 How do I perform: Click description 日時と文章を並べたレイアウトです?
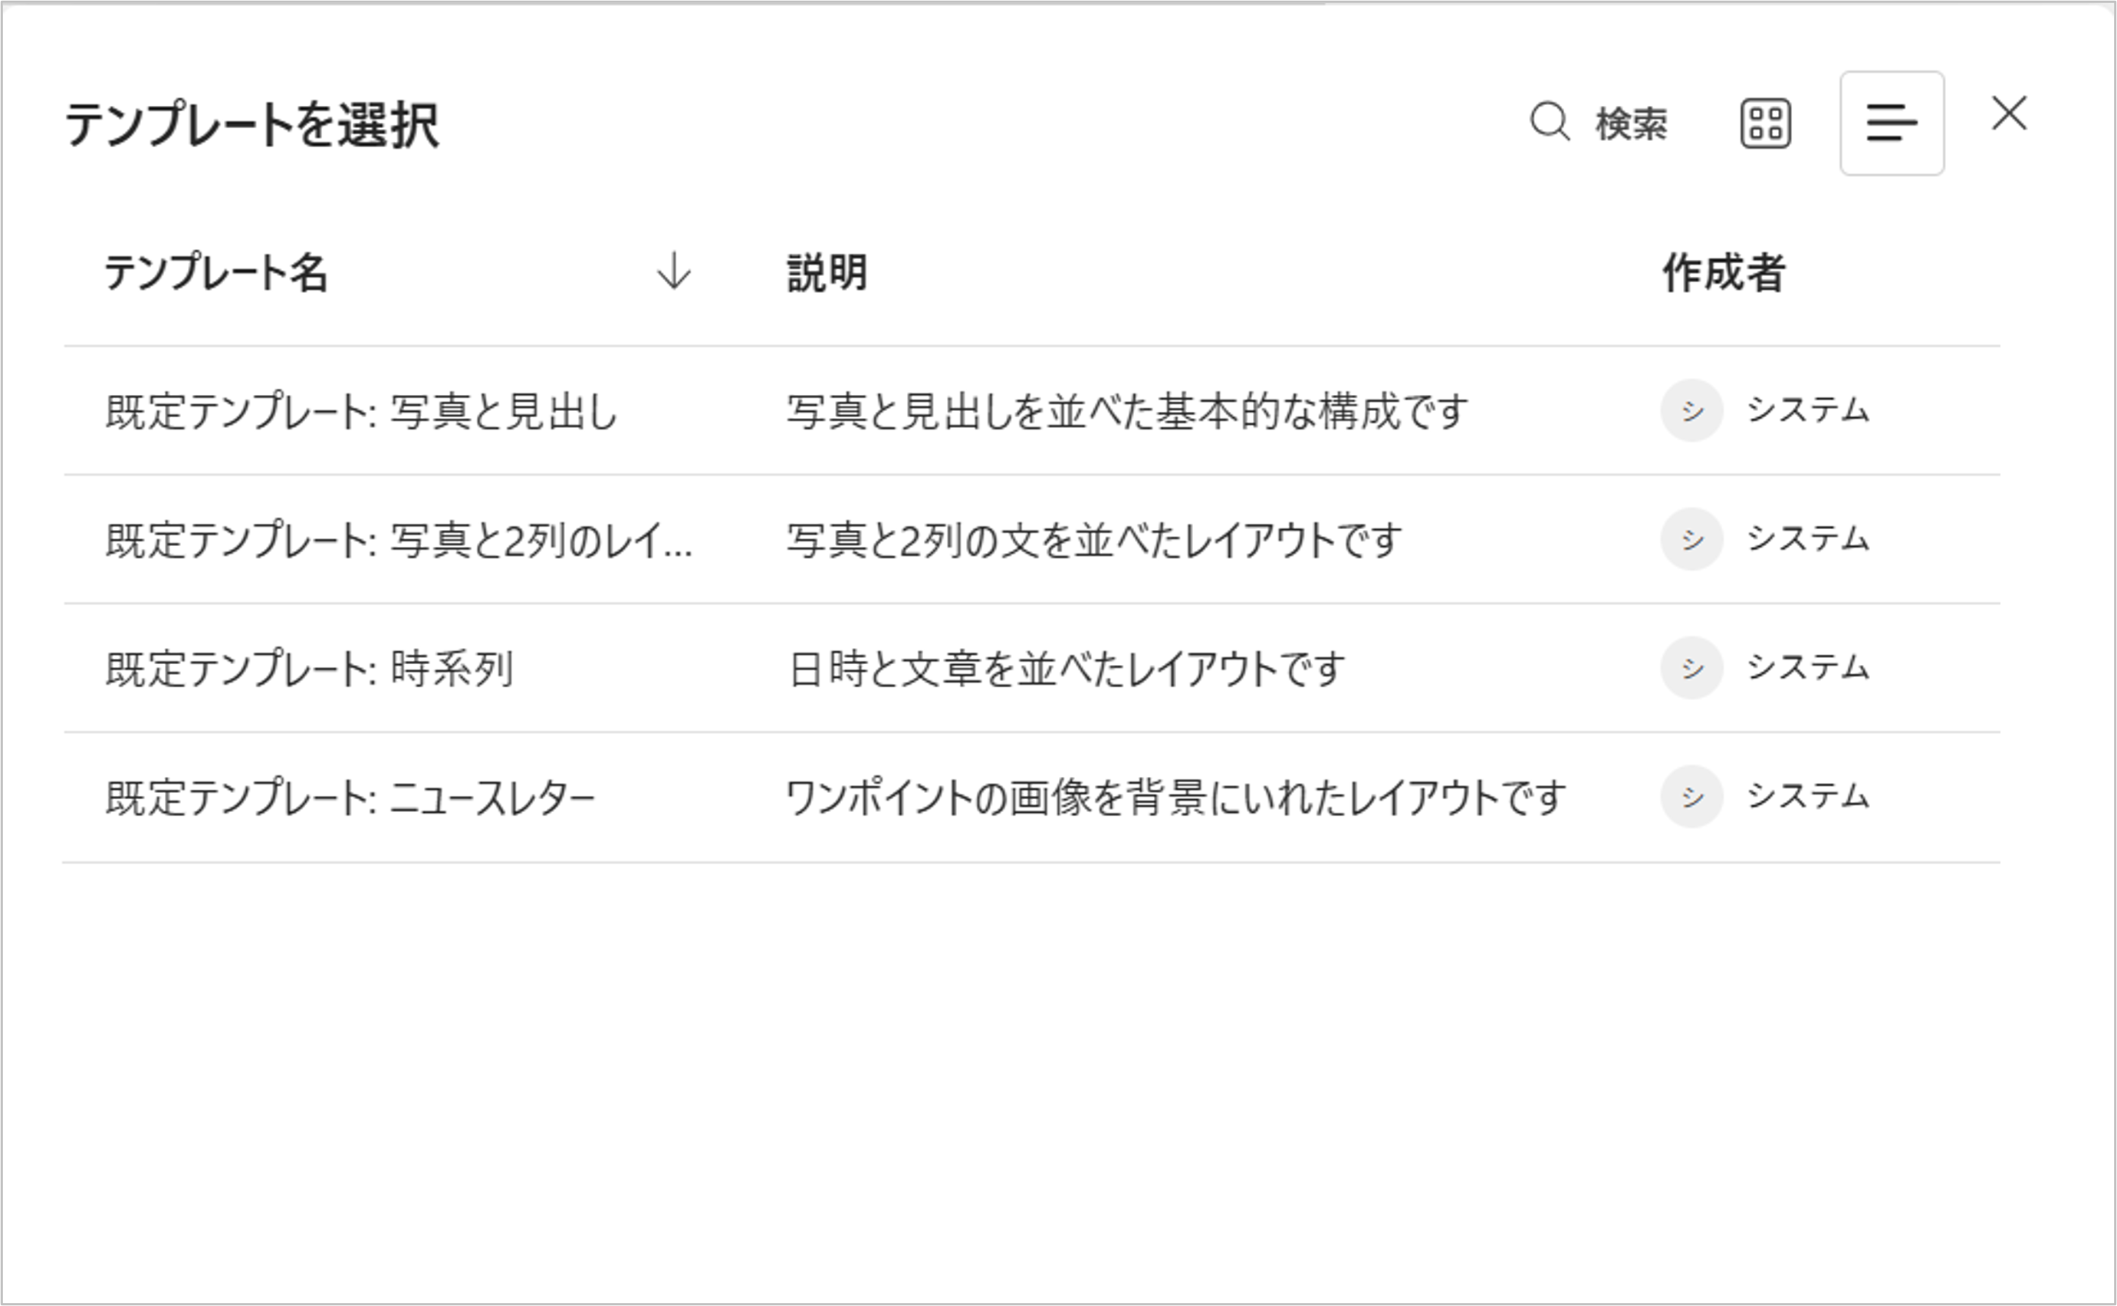tap(1067, 669)
